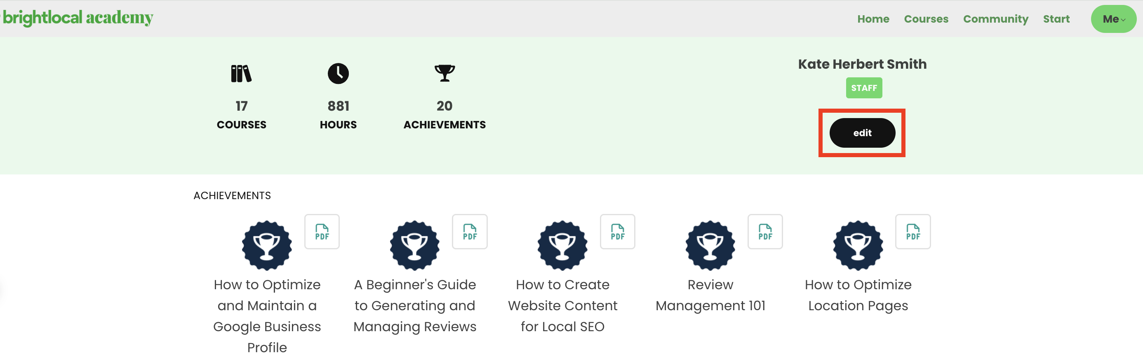Open PDF for Website Content for Local SEO
This screenshot has height=353, width=1143.
click(x=617, y=232)
